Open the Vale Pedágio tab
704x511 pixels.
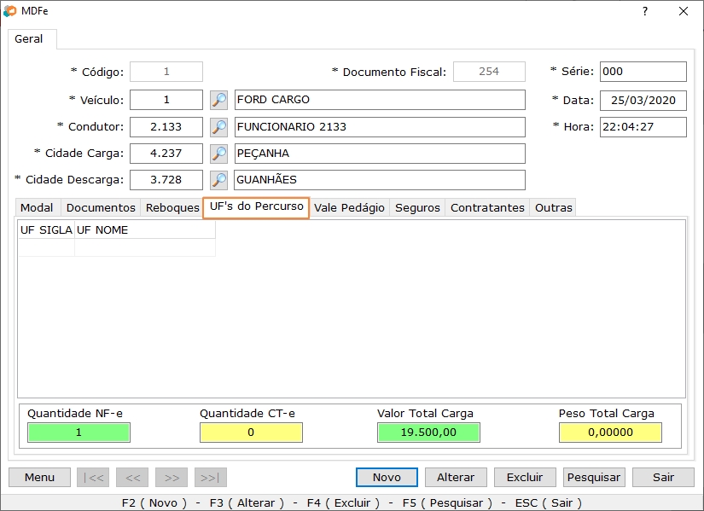(350, 207)
